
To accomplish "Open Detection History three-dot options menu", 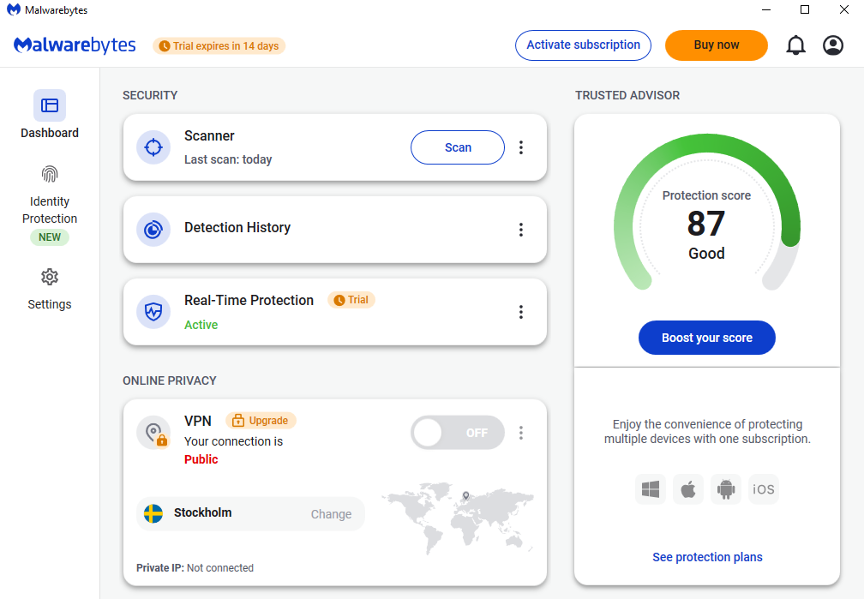I will tap(521, 230).
